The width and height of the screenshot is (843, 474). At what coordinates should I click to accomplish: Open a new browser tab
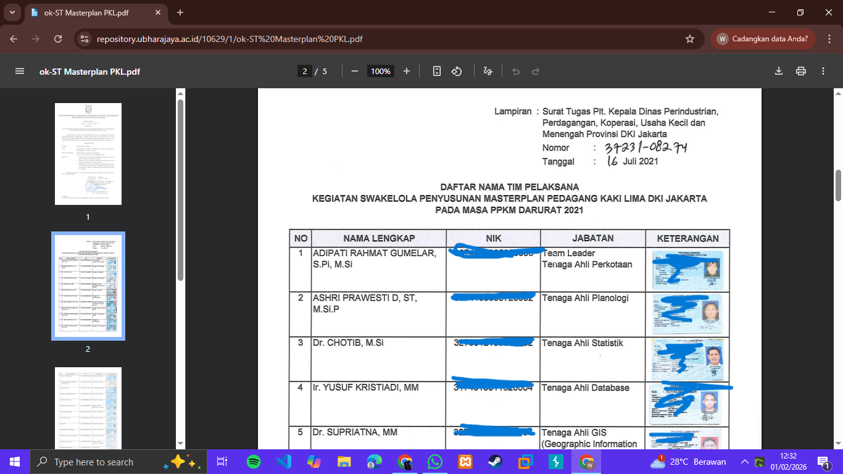[x=180, y=12]
